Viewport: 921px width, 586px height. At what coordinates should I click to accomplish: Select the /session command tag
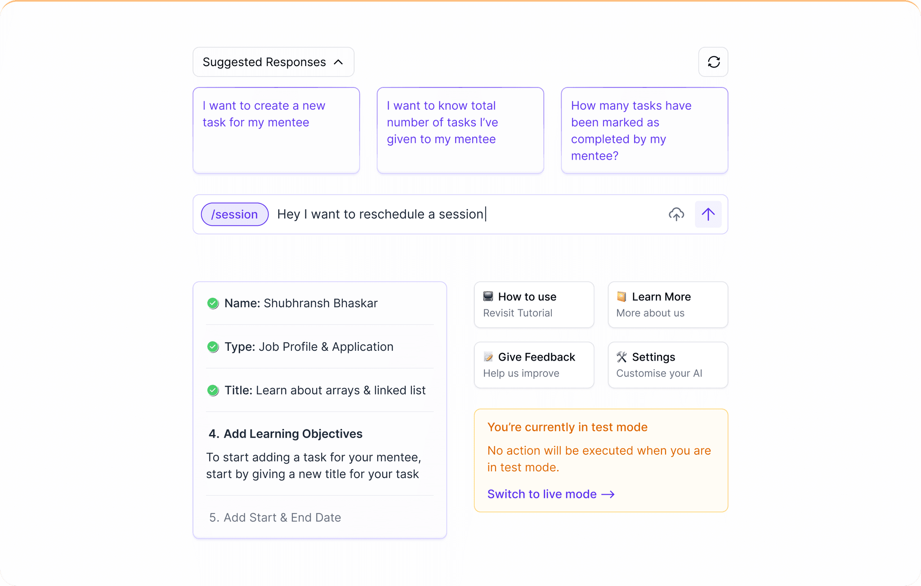point(234,215)
